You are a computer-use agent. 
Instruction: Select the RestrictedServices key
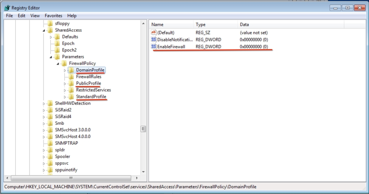93,90
